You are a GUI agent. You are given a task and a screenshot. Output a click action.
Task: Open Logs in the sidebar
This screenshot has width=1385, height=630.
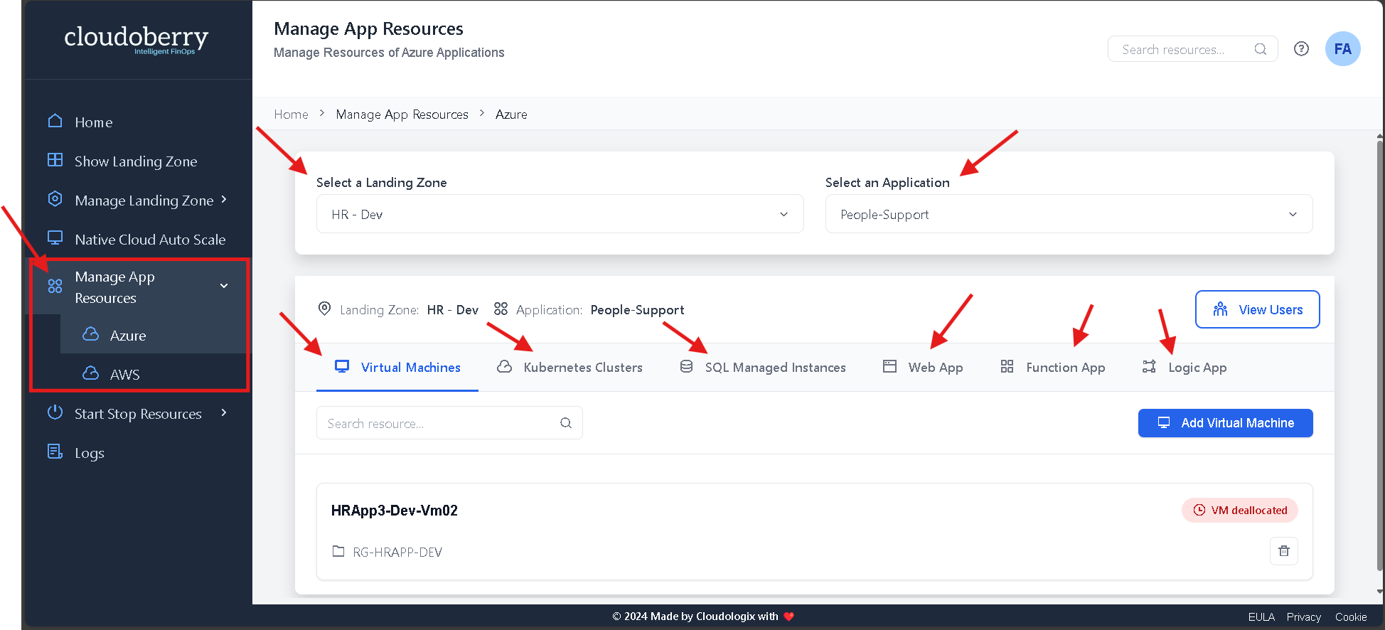(139, 453)
